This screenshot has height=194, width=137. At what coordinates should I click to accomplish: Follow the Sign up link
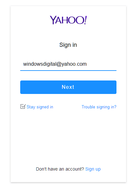(93, 169)
